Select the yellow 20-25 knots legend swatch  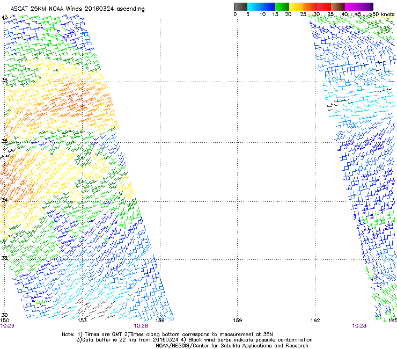coord(296,6)
